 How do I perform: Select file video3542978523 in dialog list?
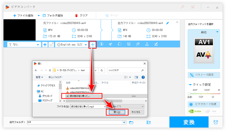78,92
